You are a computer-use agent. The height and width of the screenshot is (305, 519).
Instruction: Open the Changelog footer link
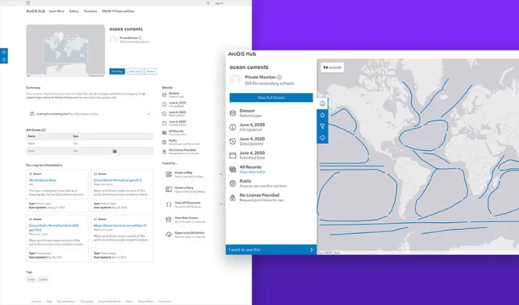click(x=86, y=302)
